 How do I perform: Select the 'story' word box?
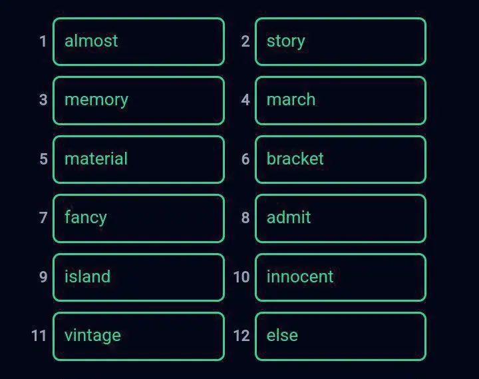point(341,41)
